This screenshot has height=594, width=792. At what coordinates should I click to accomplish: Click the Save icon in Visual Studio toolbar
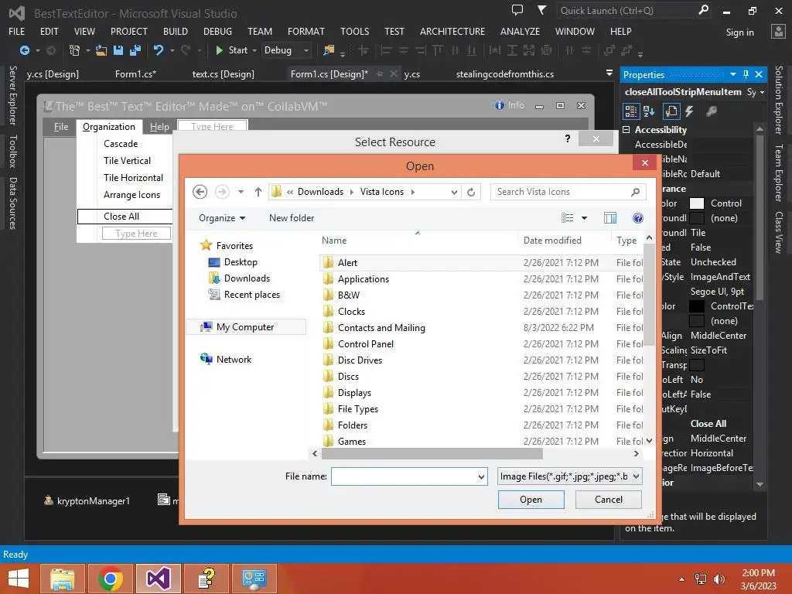point(118,50)
